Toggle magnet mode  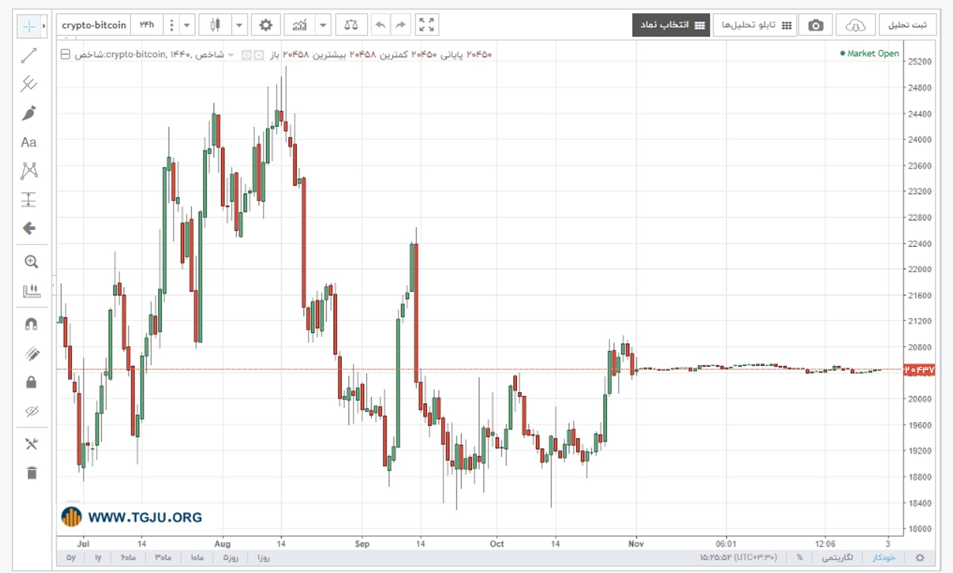point(31,324)
